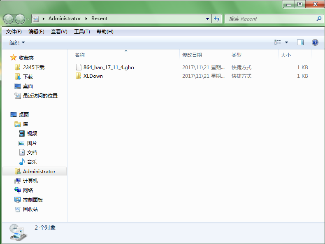325x244 pixels.
Task: Expand the address bar history dropdown
Action: [x=207, y=19]
